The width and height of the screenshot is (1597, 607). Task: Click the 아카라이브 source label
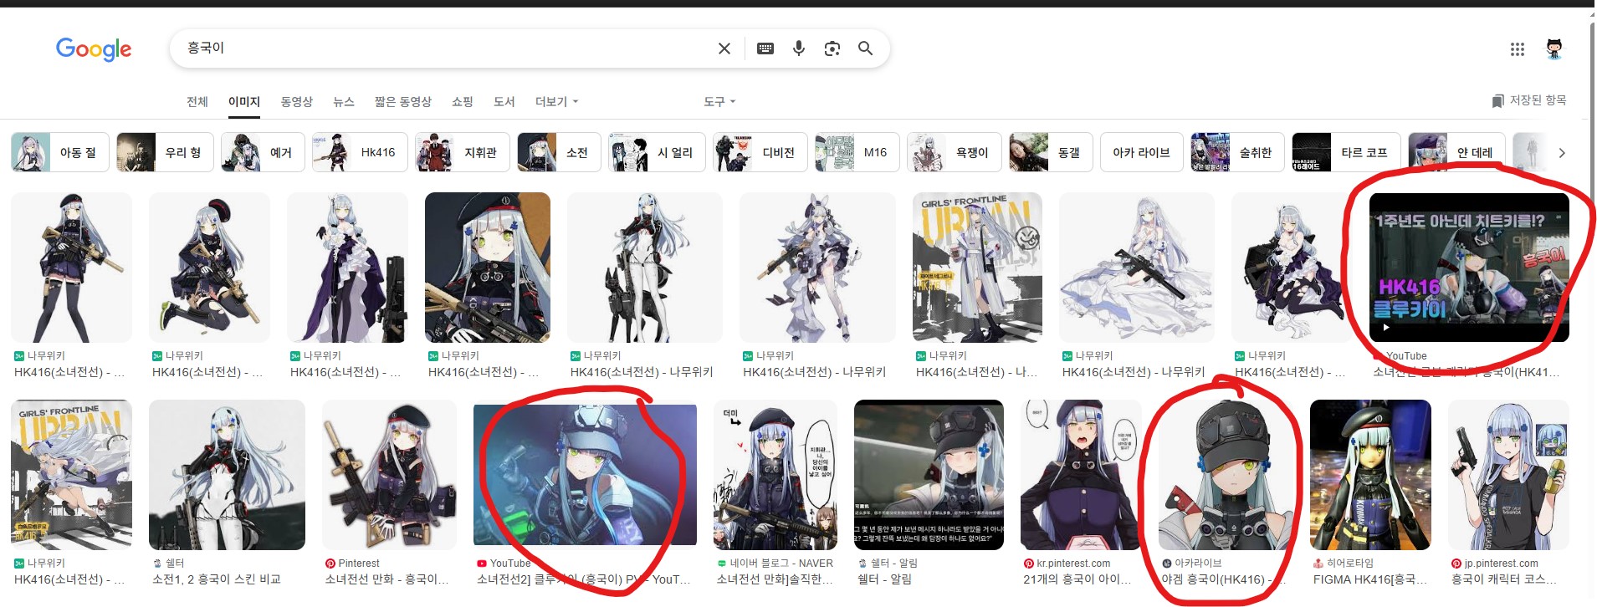tap(1198, 564)
